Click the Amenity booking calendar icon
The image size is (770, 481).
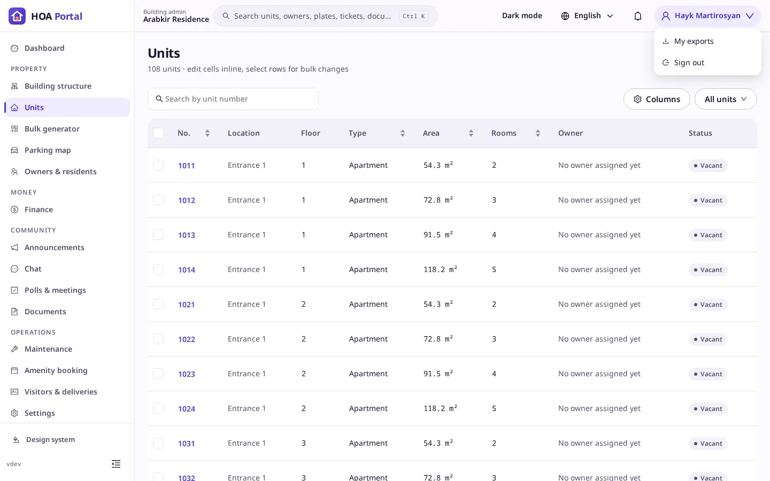[14, 370]
